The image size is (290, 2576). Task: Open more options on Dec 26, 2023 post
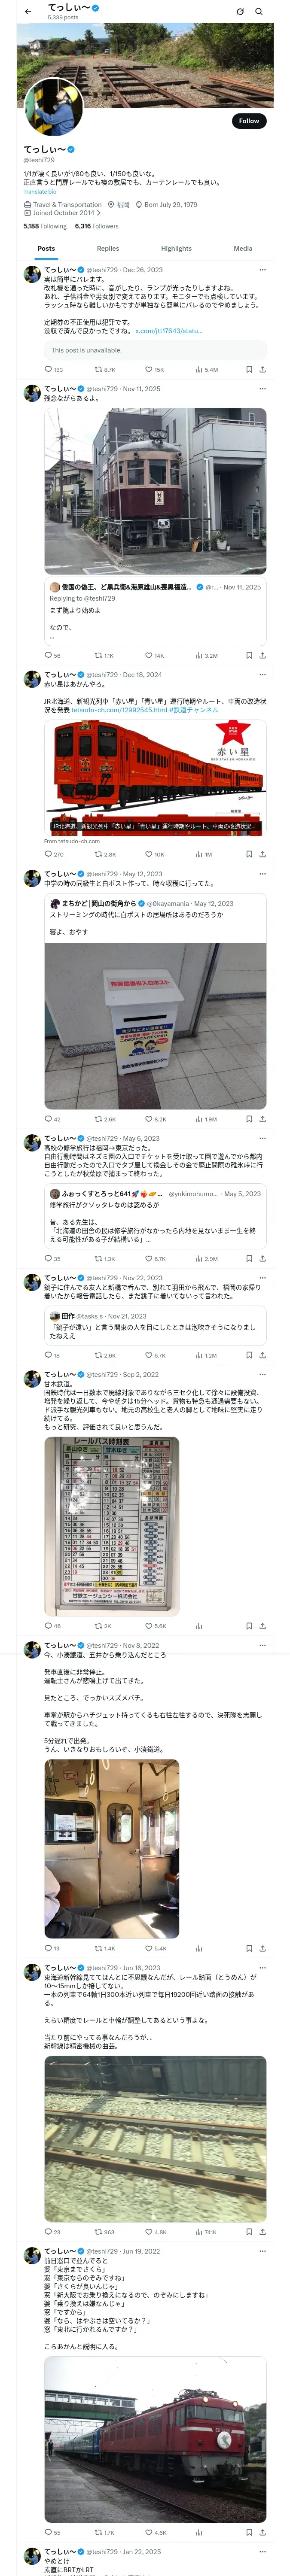(x=262, y=269)
